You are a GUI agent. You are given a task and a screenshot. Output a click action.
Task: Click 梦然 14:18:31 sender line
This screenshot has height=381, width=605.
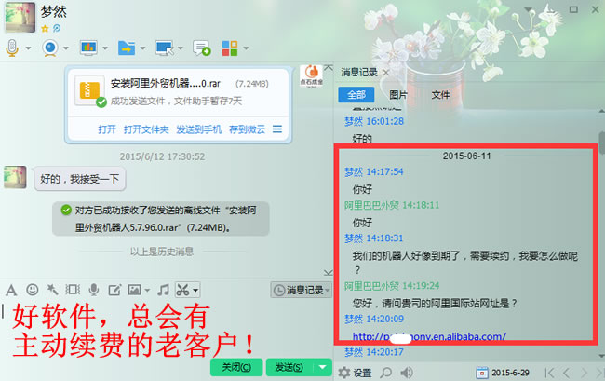point(373,238)
